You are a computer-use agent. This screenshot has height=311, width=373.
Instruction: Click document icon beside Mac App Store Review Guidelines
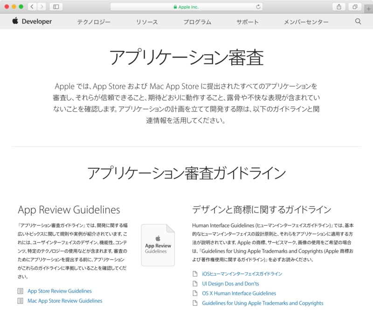pyautogui.click(x=21, y=301)
